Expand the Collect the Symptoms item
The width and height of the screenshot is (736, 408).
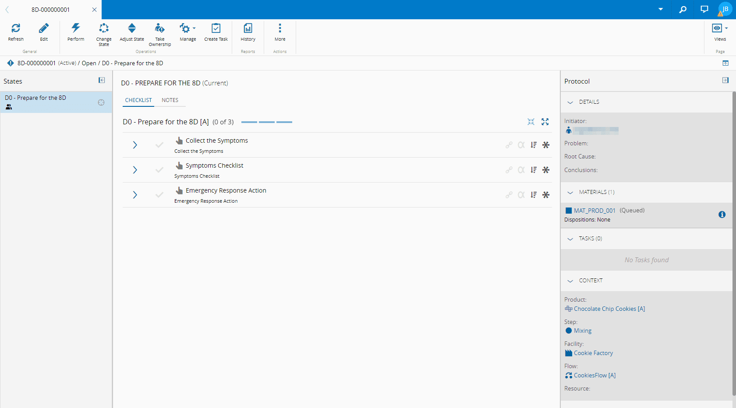coord(135,145)
